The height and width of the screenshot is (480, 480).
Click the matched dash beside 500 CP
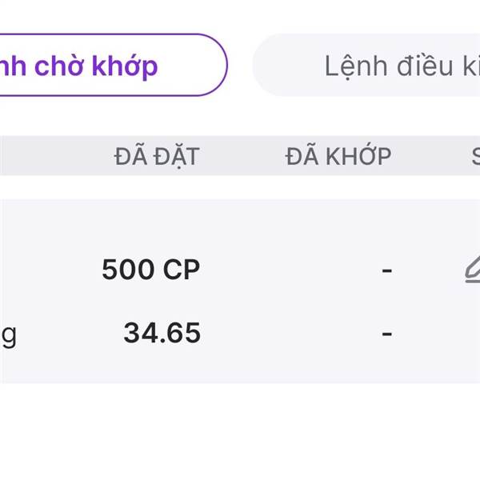[387, 270]
